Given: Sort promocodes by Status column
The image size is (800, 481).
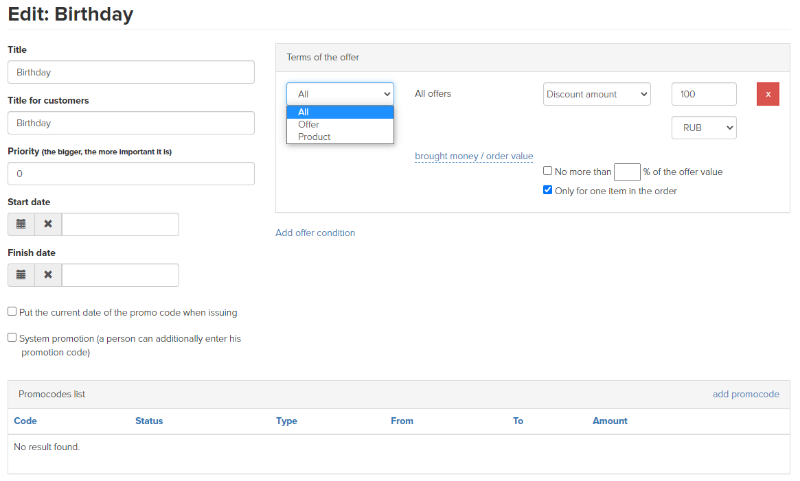Looking at the screenshot, I should point(149,421).
